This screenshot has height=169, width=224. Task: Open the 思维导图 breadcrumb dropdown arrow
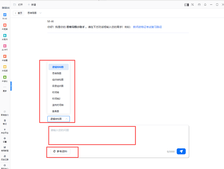pos(41,13)
